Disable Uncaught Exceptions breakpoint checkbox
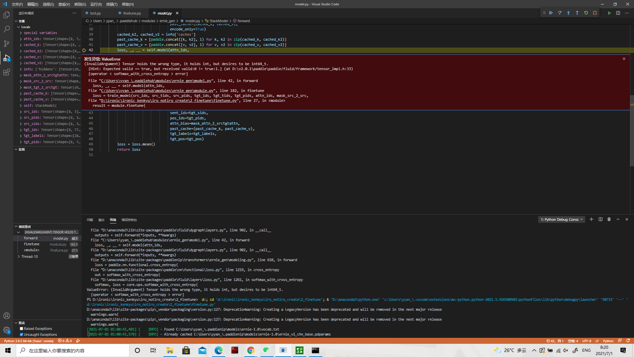The image size is (634, 357). [x=21, y=335]
